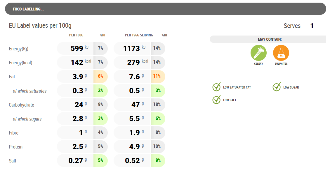Click the May Contain section header

pos(269,39)
